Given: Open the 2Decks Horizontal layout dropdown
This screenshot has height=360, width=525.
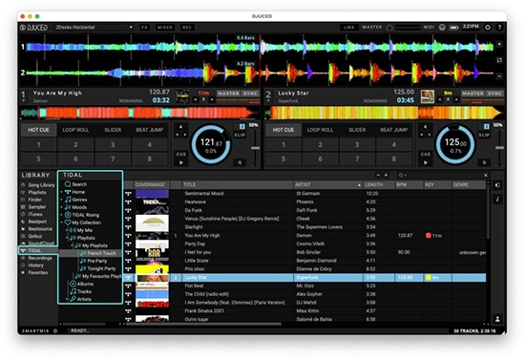Looking at the screenshot, I should (x=94, y=28).
